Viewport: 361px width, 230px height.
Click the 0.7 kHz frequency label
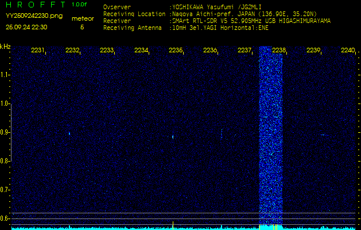pyautogui.click(x=5, y=190)
